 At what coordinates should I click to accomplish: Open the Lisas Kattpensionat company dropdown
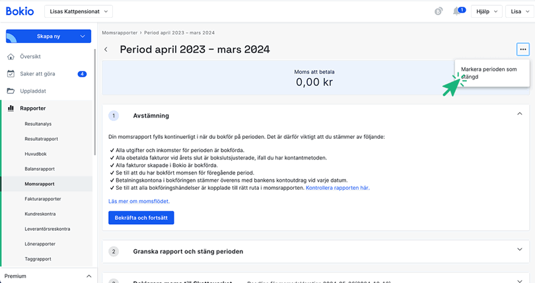pos(80,11)
